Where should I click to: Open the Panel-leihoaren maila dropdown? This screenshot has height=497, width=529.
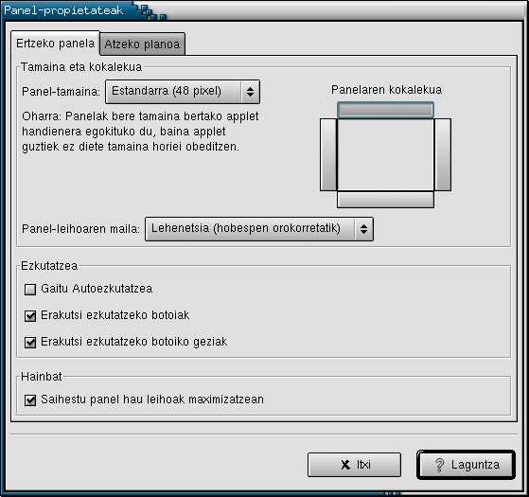pos(259,229)
